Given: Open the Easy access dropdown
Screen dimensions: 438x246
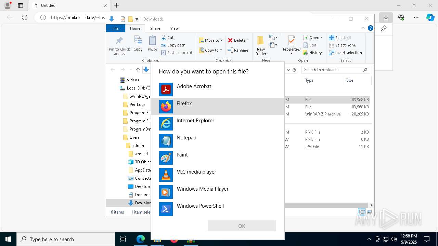Looking at the screenshot, I should (x=273, y=45).
